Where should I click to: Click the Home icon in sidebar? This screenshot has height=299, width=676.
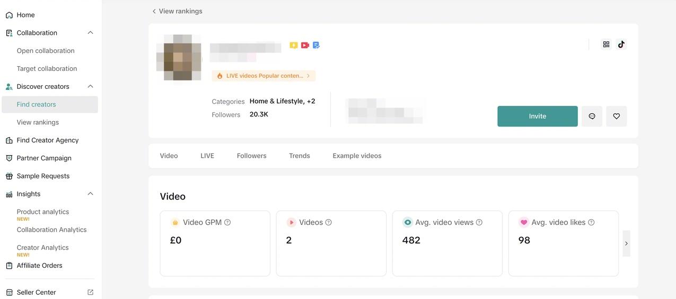point(9,15)
